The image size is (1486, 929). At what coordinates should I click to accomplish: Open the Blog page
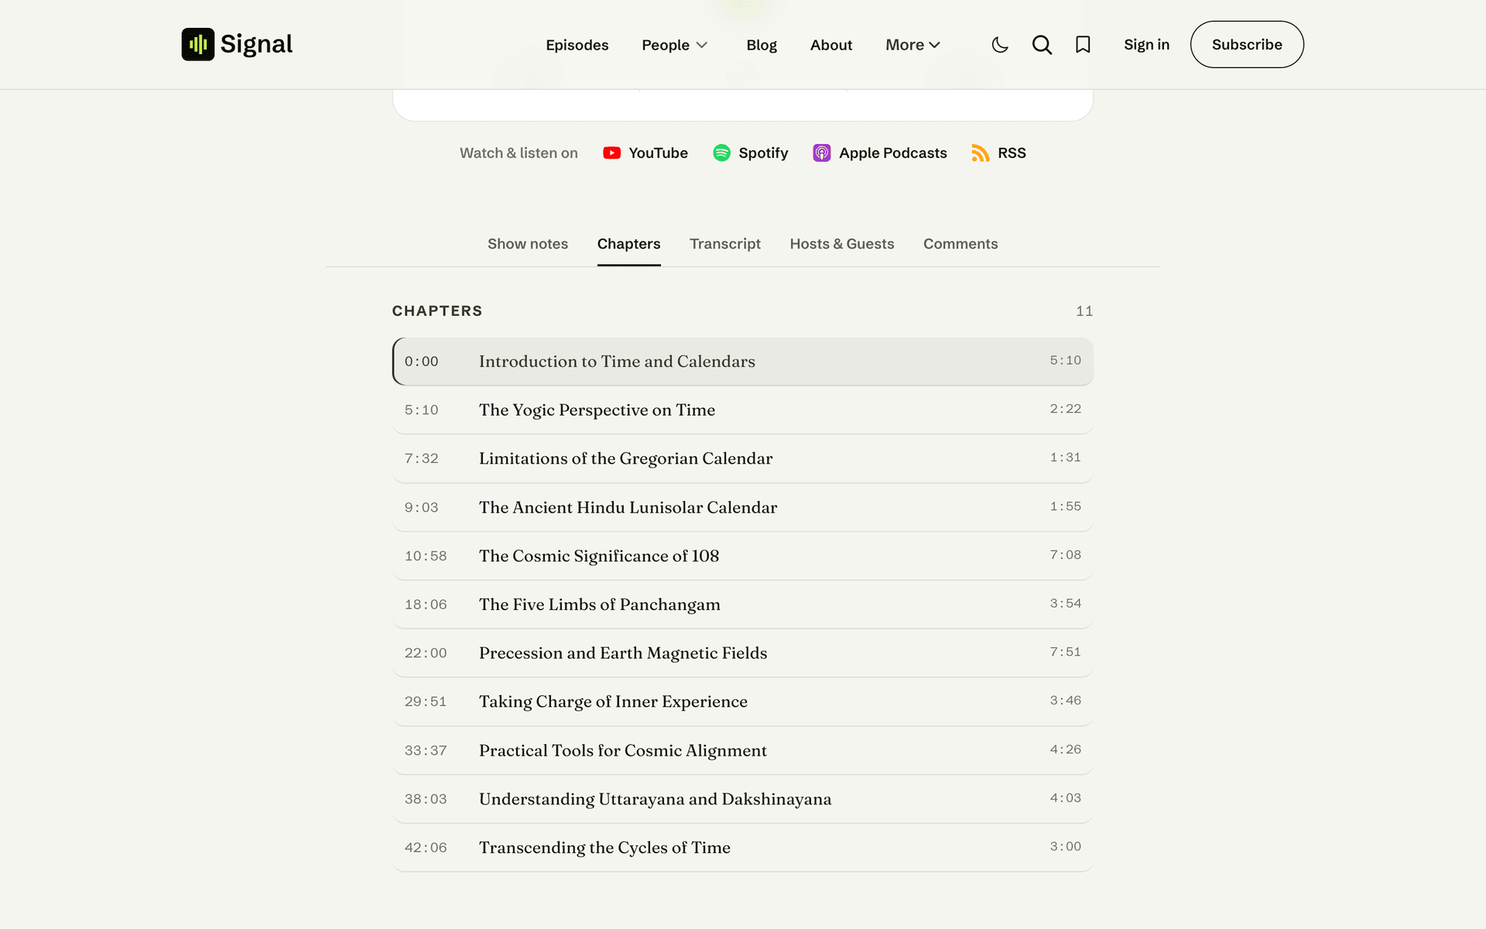(x=762, y=45)
